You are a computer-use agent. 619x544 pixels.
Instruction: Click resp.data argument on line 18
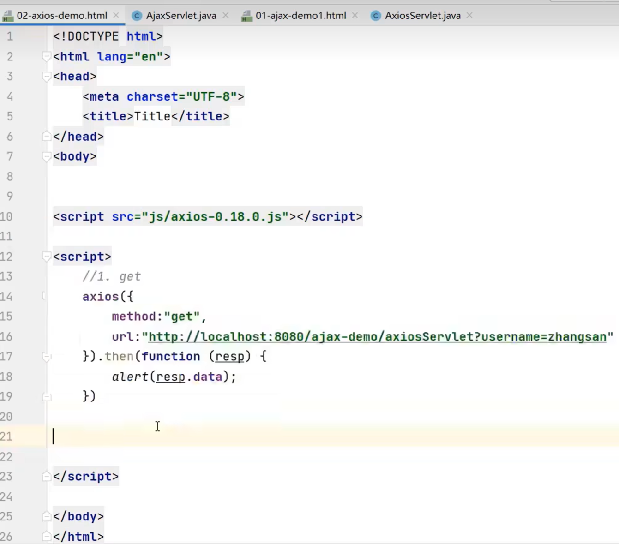189,377
